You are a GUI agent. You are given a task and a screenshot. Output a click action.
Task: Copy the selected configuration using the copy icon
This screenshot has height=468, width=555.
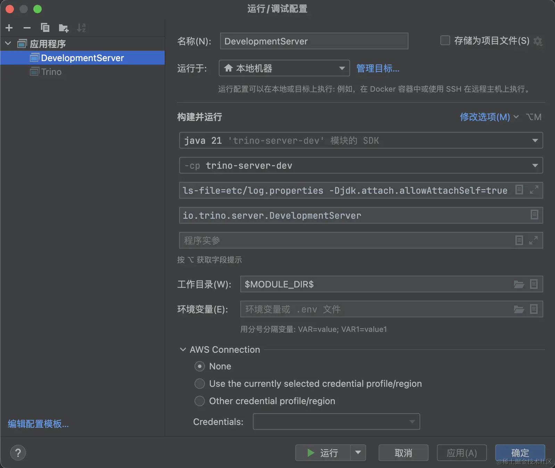(45, 28)
